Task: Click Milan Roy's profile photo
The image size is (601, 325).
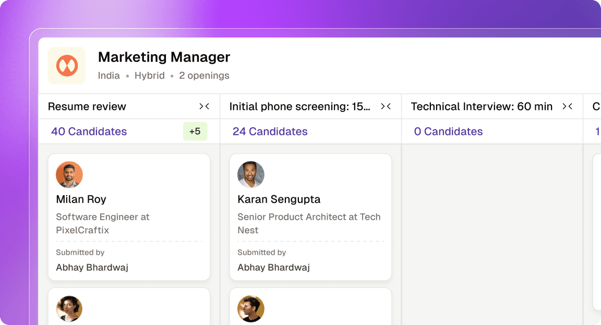Action: [x=69, y=174]
